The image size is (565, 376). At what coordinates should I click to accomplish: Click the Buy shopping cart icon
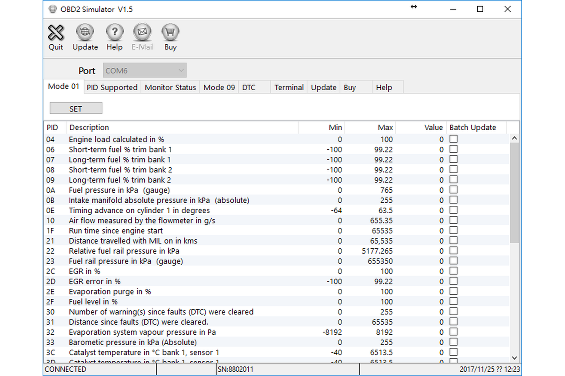pyautogui.click(x=170, y=33)
